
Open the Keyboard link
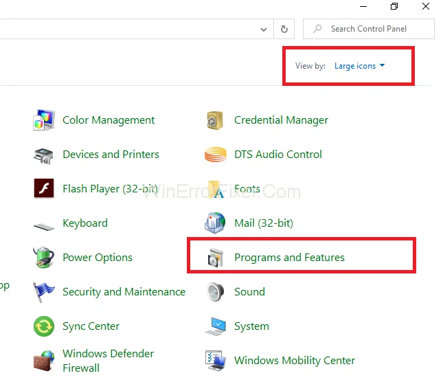tap(85, 223)
